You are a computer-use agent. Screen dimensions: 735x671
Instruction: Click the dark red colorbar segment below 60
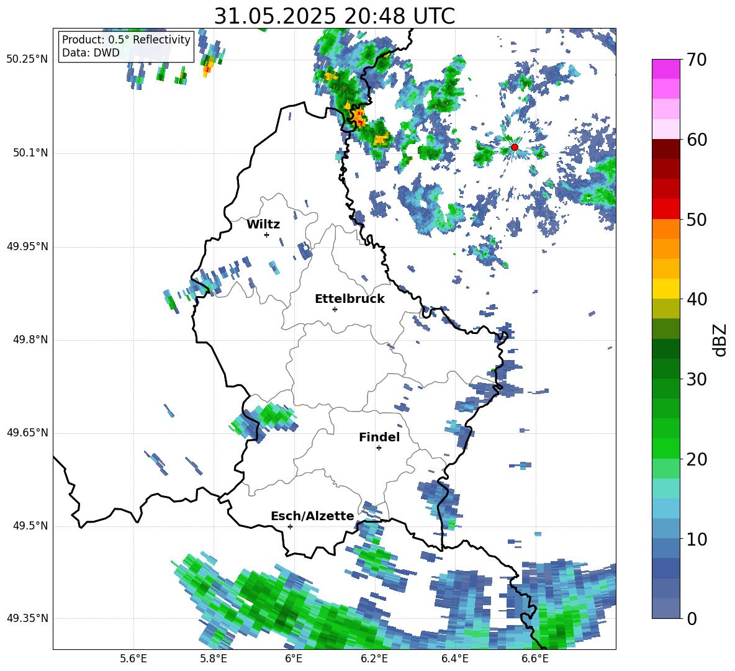[665, 149]
